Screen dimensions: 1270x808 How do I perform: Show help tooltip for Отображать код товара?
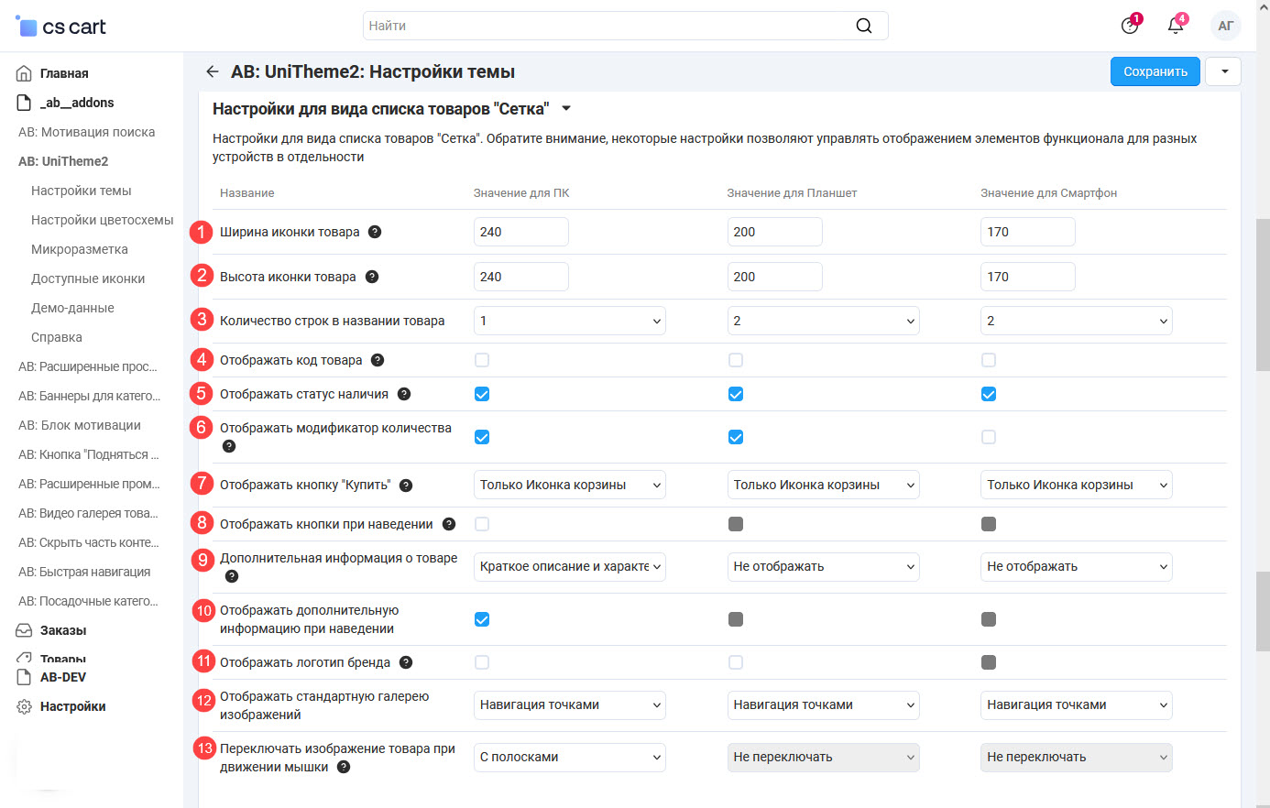(x=378, y=360)
